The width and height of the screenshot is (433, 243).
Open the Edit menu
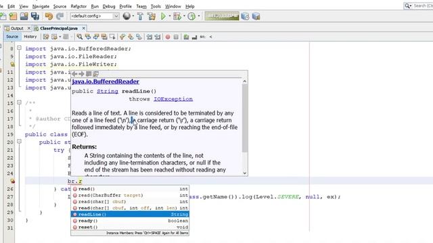tap(11, 6)
